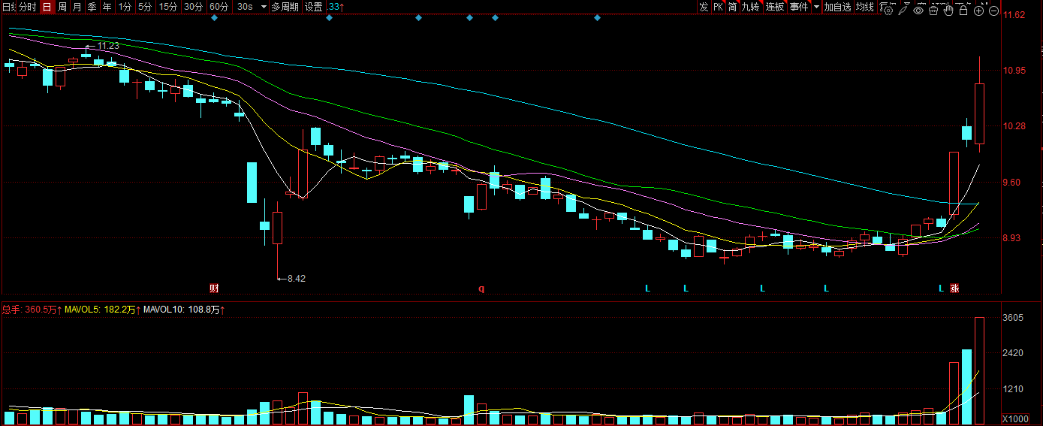Click the 3605 volume axis value
The image size is (1043, 426).
tap(1014, 318)
